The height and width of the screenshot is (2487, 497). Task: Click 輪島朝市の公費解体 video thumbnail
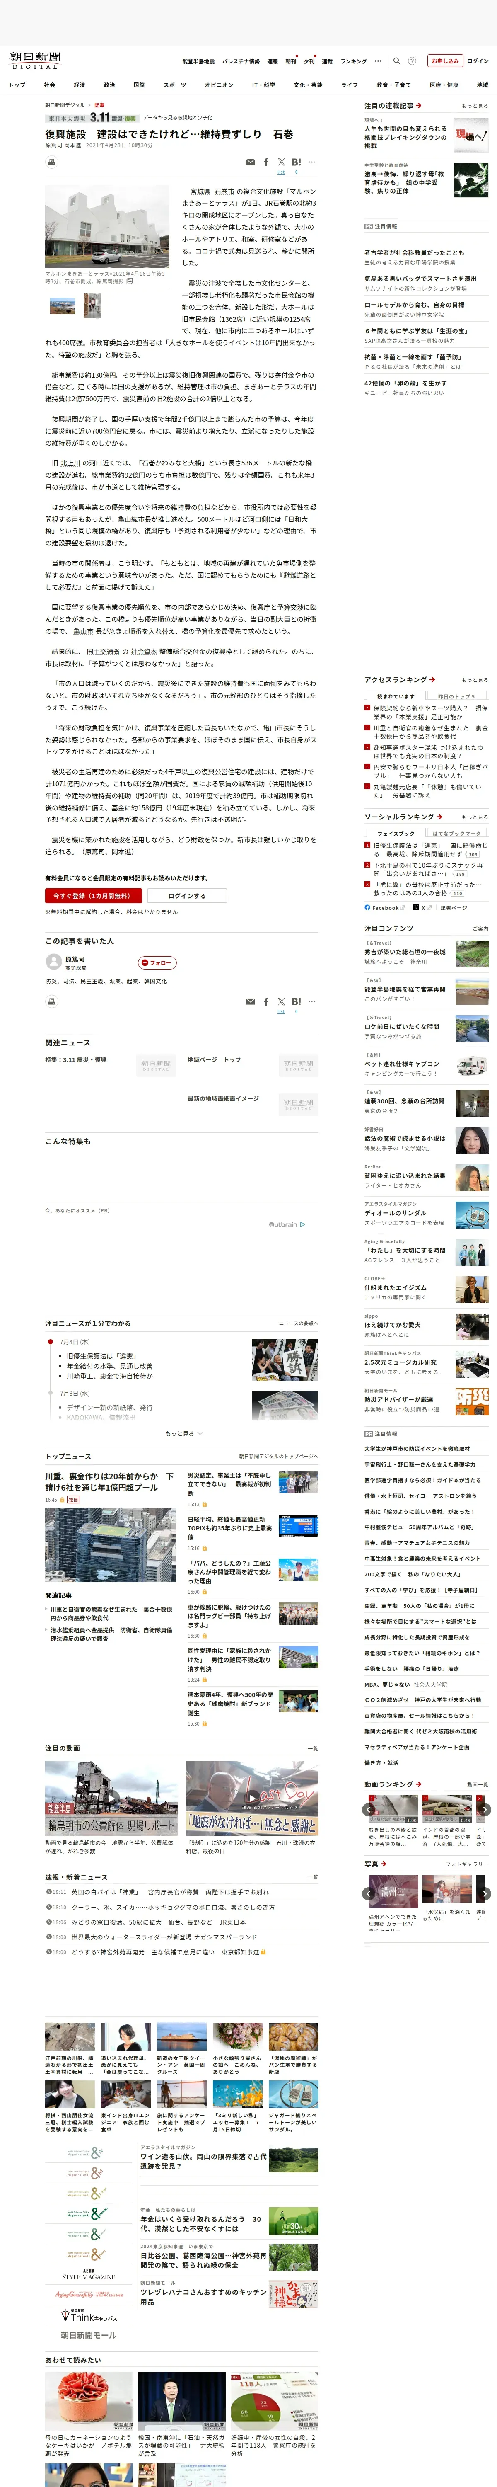(x=111, y=1798)
